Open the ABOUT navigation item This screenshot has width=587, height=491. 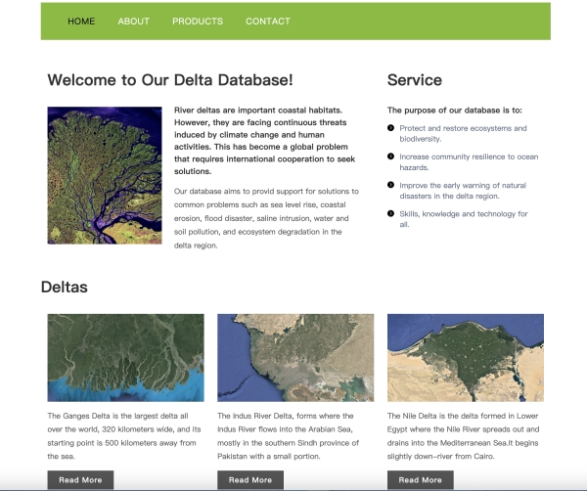[x=134, y=22]
